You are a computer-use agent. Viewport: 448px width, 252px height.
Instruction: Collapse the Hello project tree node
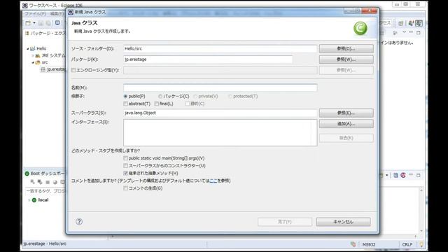coord(28,49)
